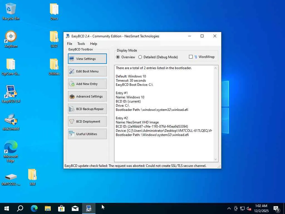Launch Microsoft Edge from the taskbar
The width and height of the screenshot is (285, 214).
(x=34, y=208)
